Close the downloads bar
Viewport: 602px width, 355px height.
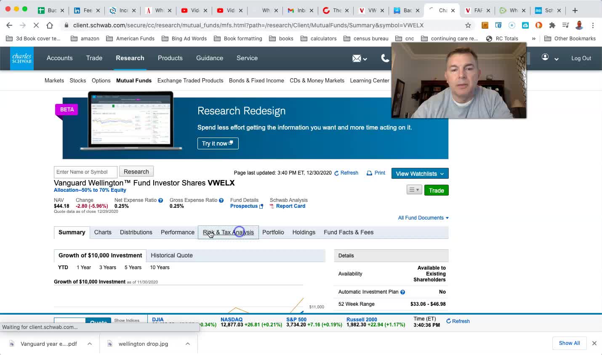594,343
